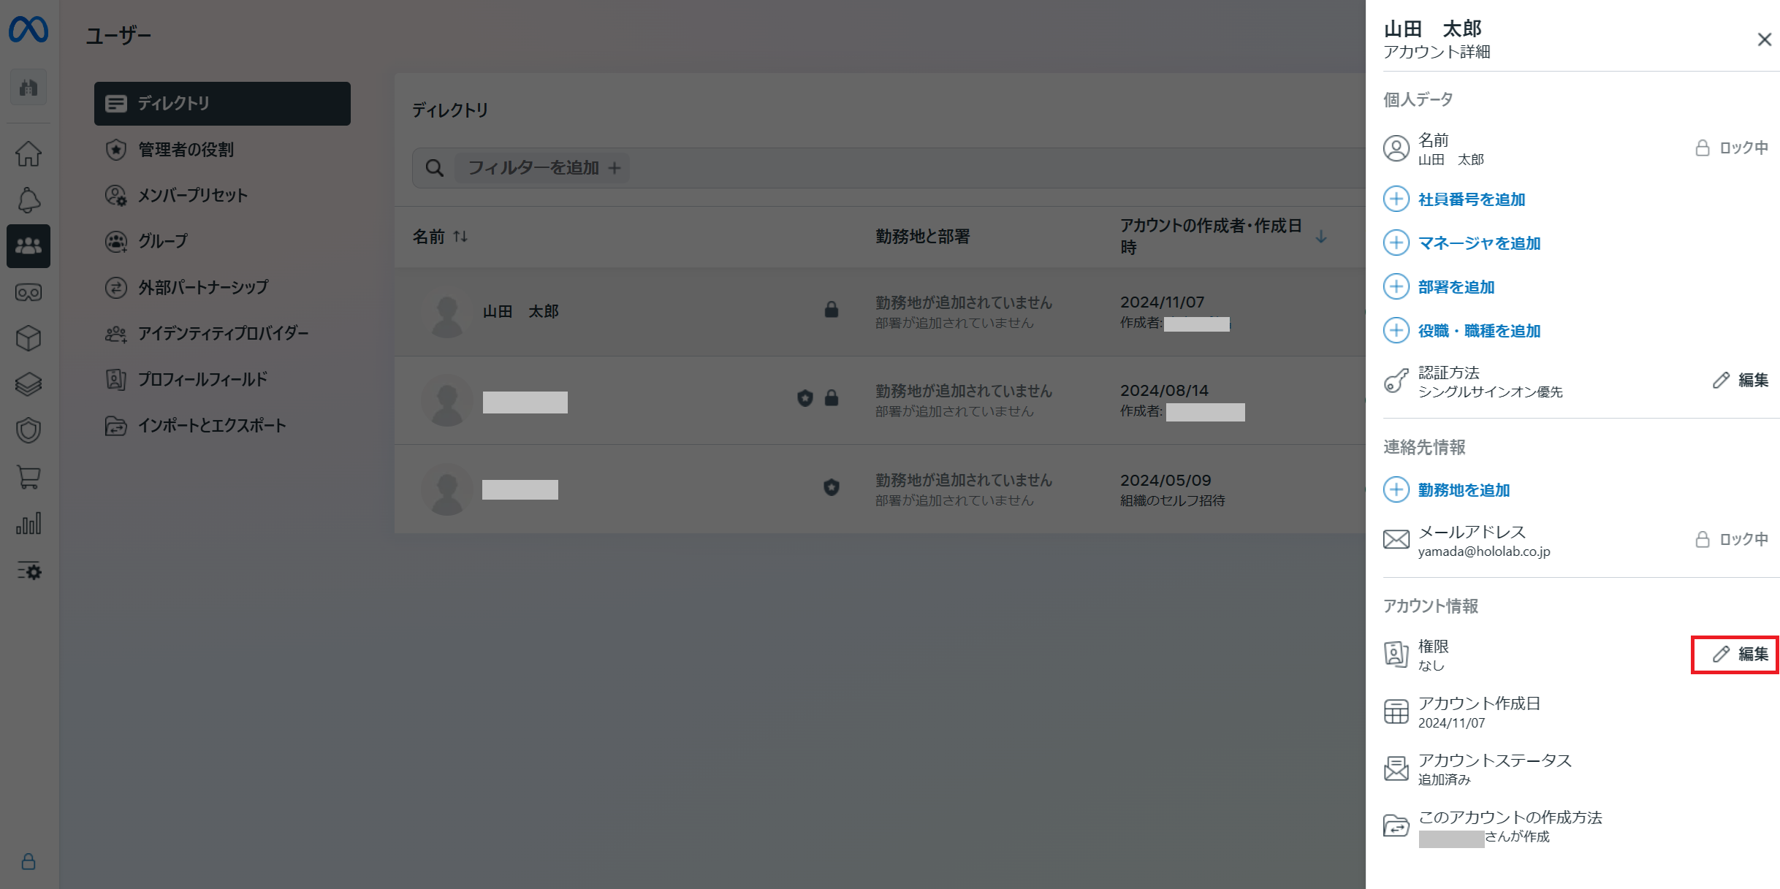Open 管理者の役割 menu item
The height and width of the screenshot is (889, 1780).
coord(186,150)
